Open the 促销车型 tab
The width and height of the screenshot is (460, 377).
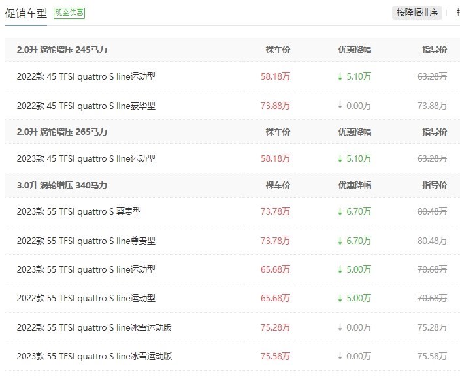click(26, 13)
